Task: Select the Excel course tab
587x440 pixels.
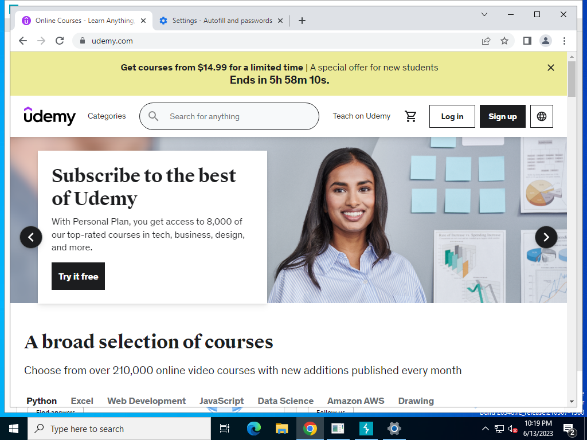Action: pos(82,400)
